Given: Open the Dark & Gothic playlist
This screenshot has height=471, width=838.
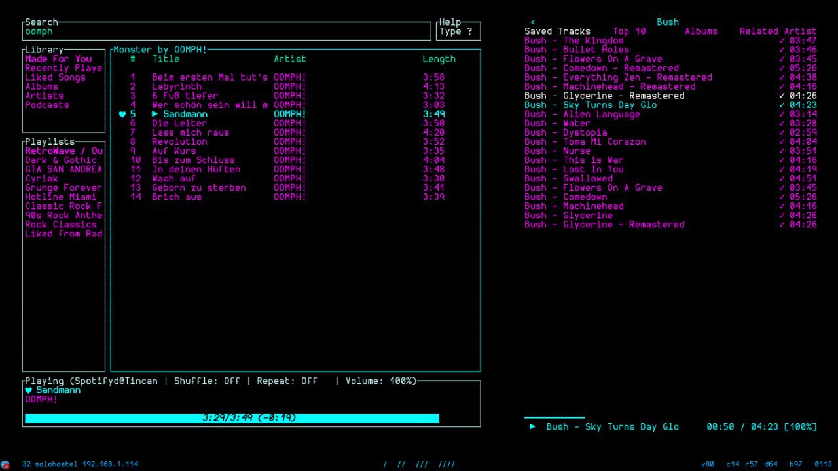Looking at the screenshot, I should click(x=61, y=160).
